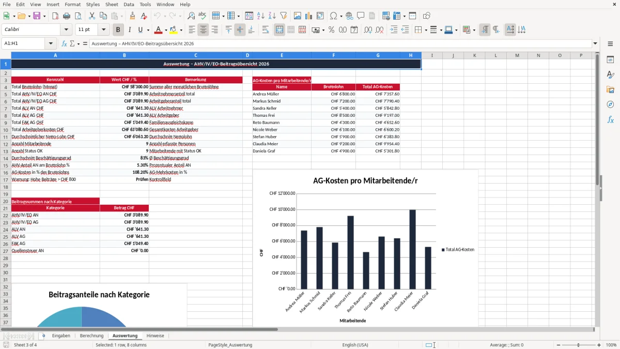Image resolution: width=620 pixels, height=349 pixels.
Task: Toggle Align Right
Action: pyautogui.click(x=214, y=30)
